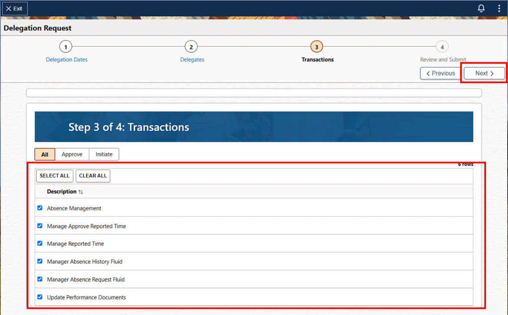The width and height of the screenshot is (508, 315).
Task: Click the Next button
Action: tap(483, 73)
